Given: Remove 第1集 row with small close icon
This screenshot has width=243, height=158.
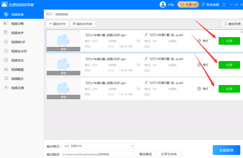Looking at the screenshot, I should [x=241, y=32].
